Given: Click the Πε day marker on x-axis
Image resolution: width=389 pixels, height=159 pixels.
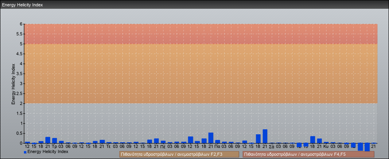Looking at the screenshot, I should pos(163,147).
